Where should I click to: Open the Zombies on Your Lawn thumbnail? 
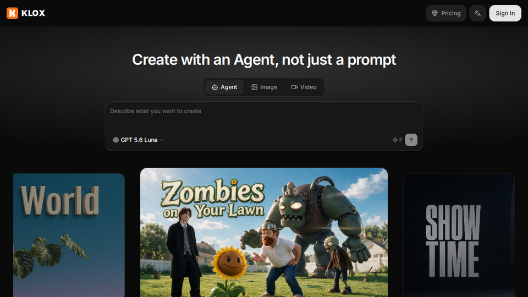[263, 232]
